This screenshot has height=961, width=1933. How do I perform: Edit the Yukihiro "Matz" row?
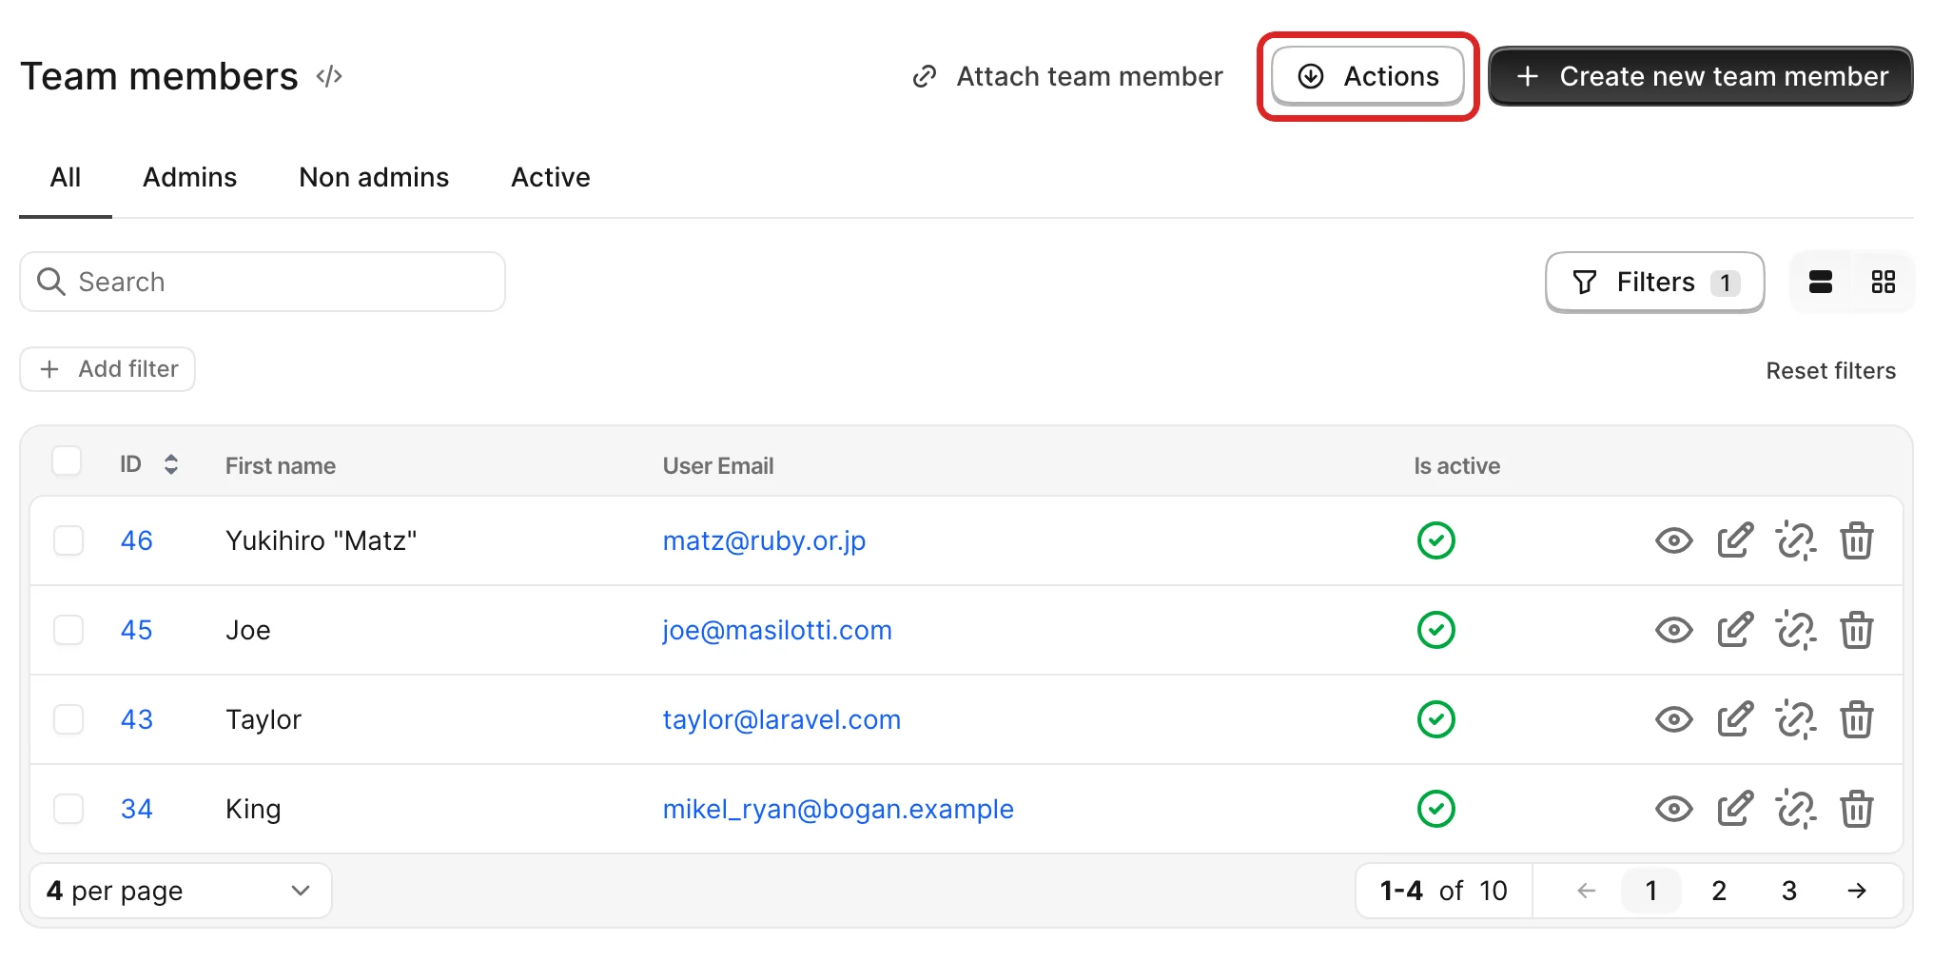[1735, 540]
